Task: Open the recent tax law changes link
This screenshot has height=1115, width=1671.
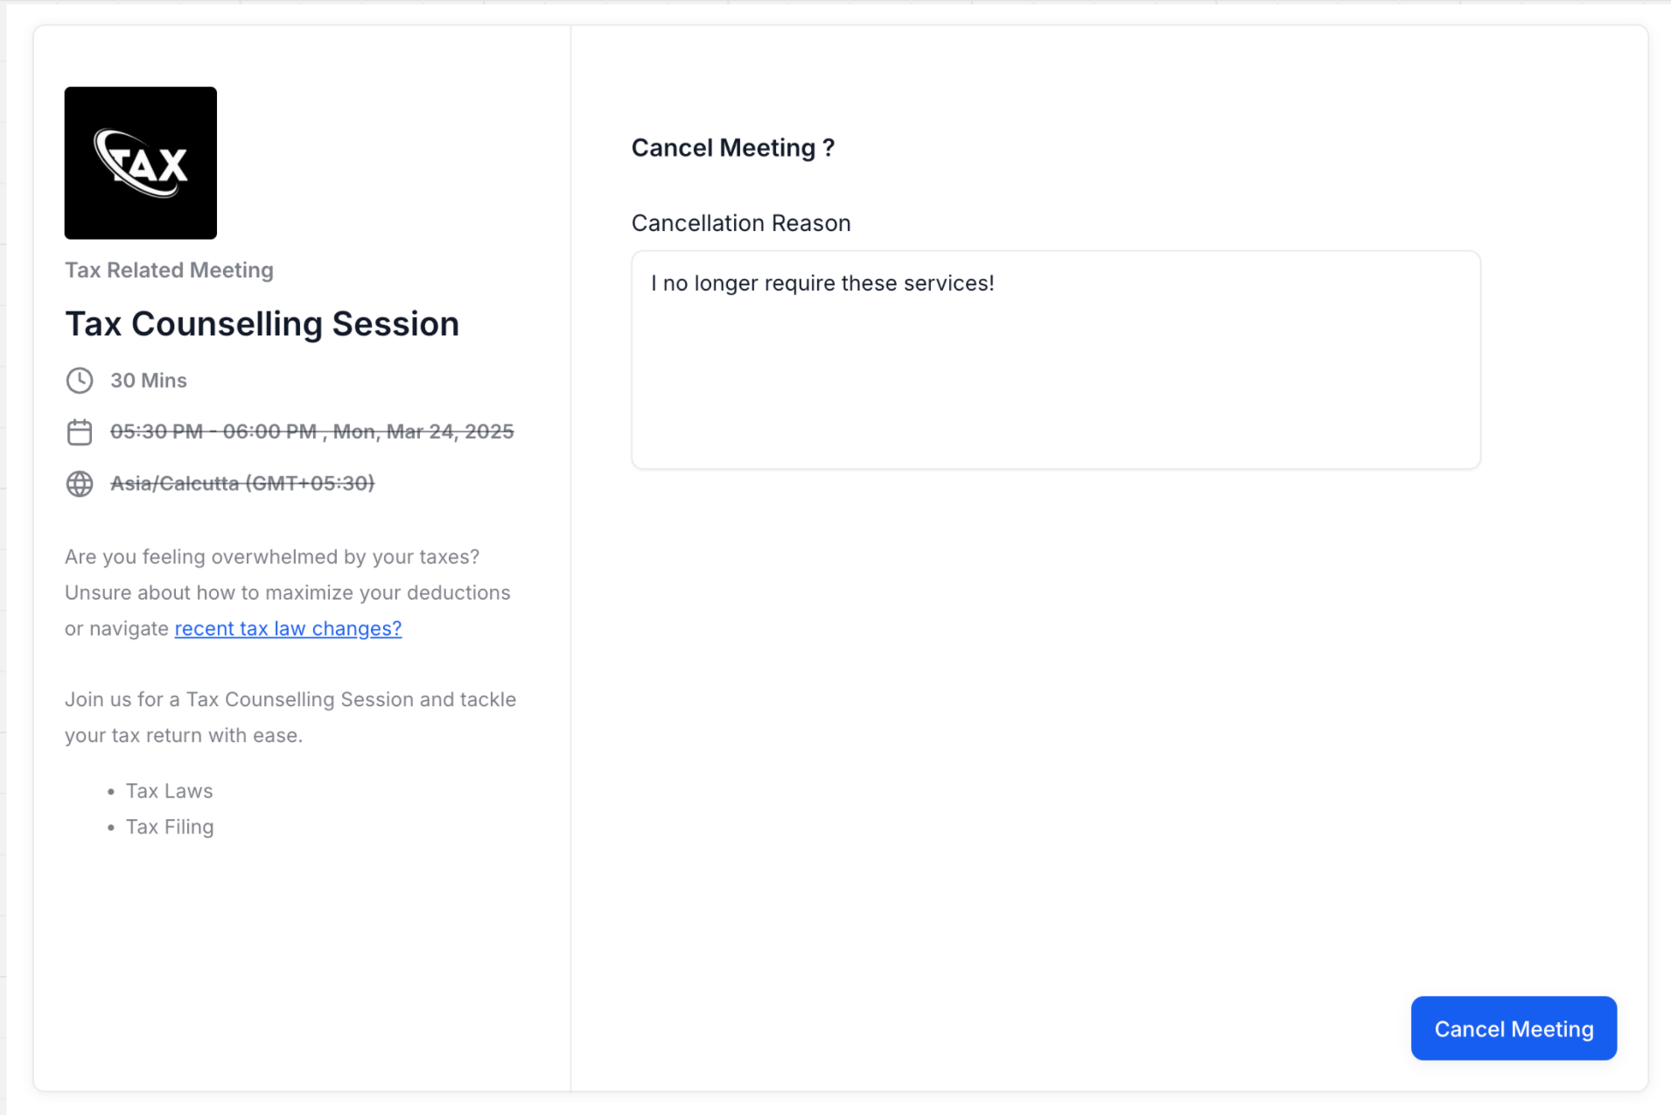Action: pos(288,628)
